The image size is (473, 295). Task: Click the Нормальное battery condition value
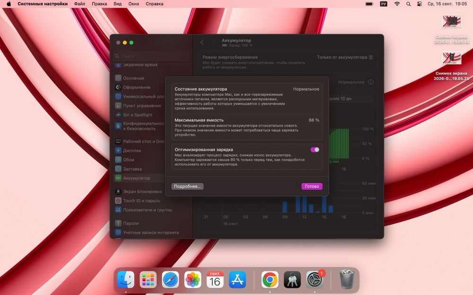click(306, 89)
